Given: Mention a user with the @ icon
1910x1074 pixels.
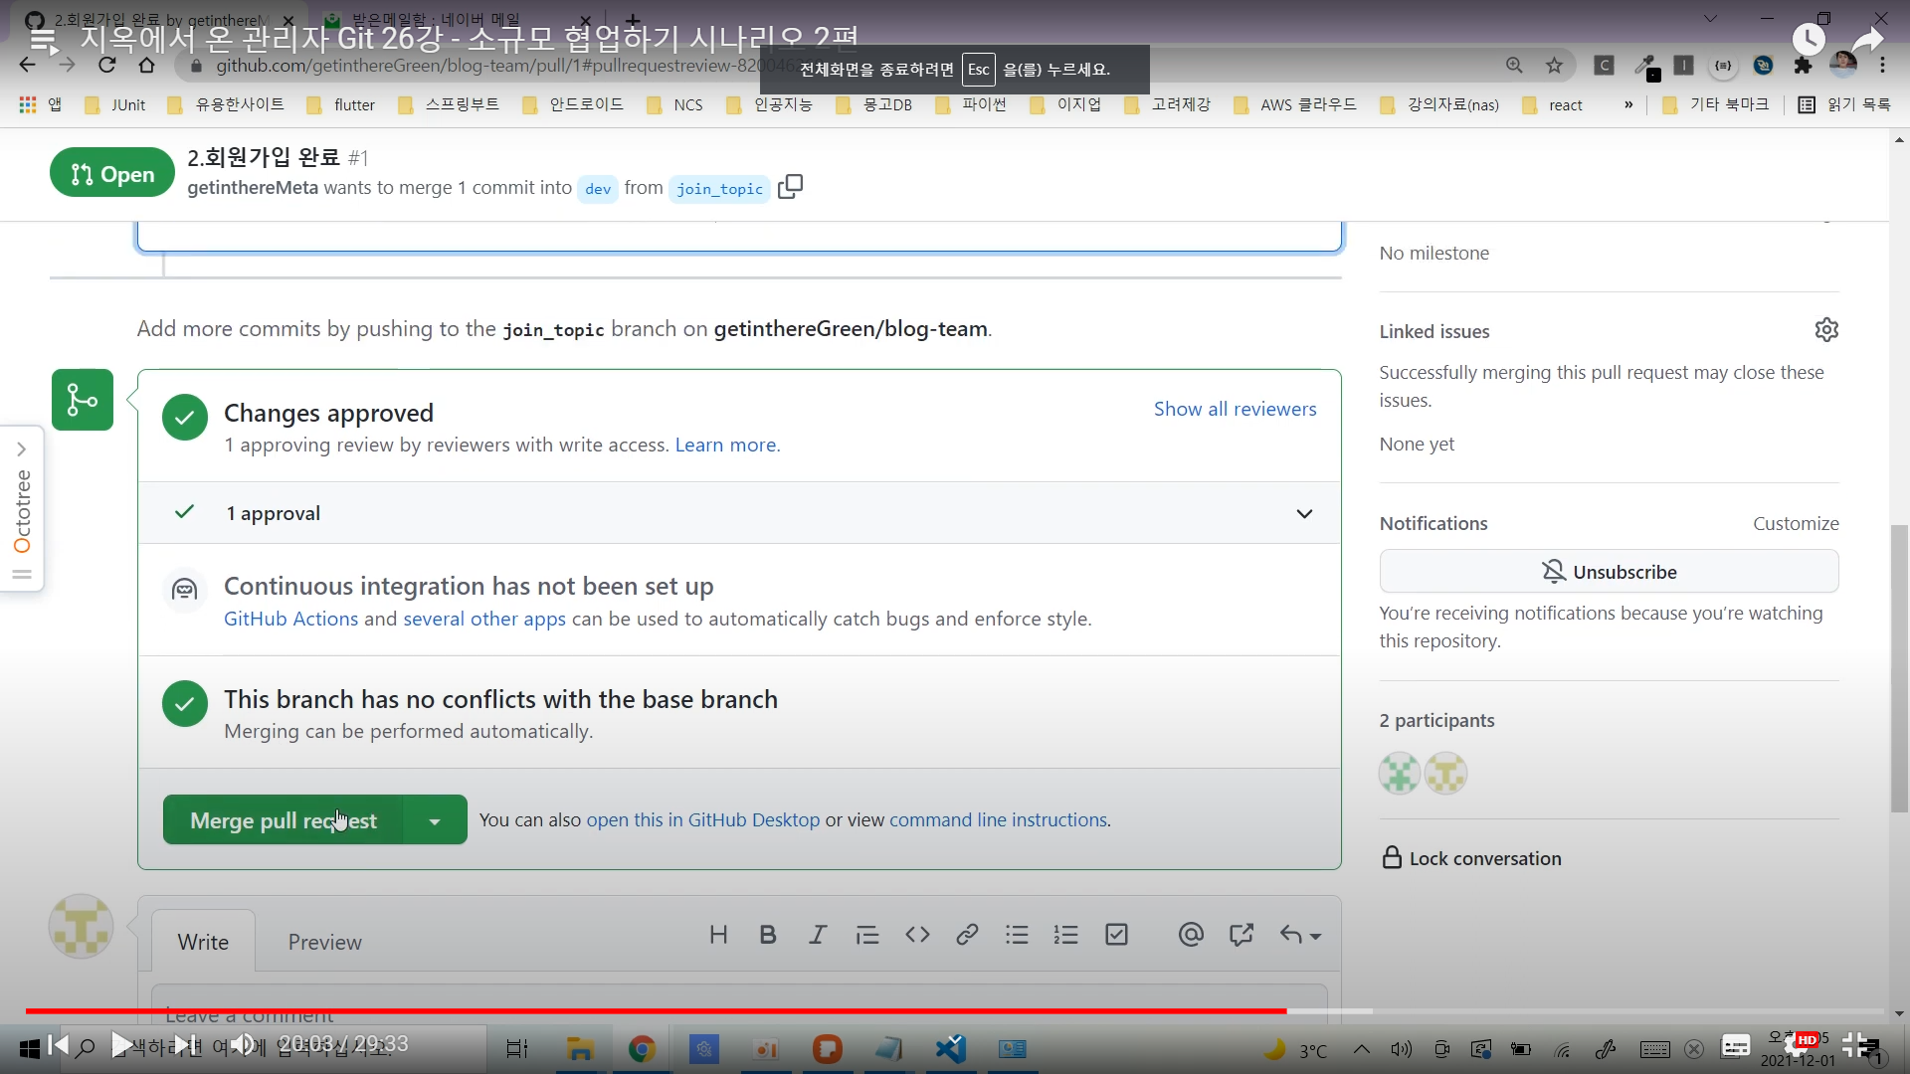Looking at the screenshot, I should point(1191,935).
